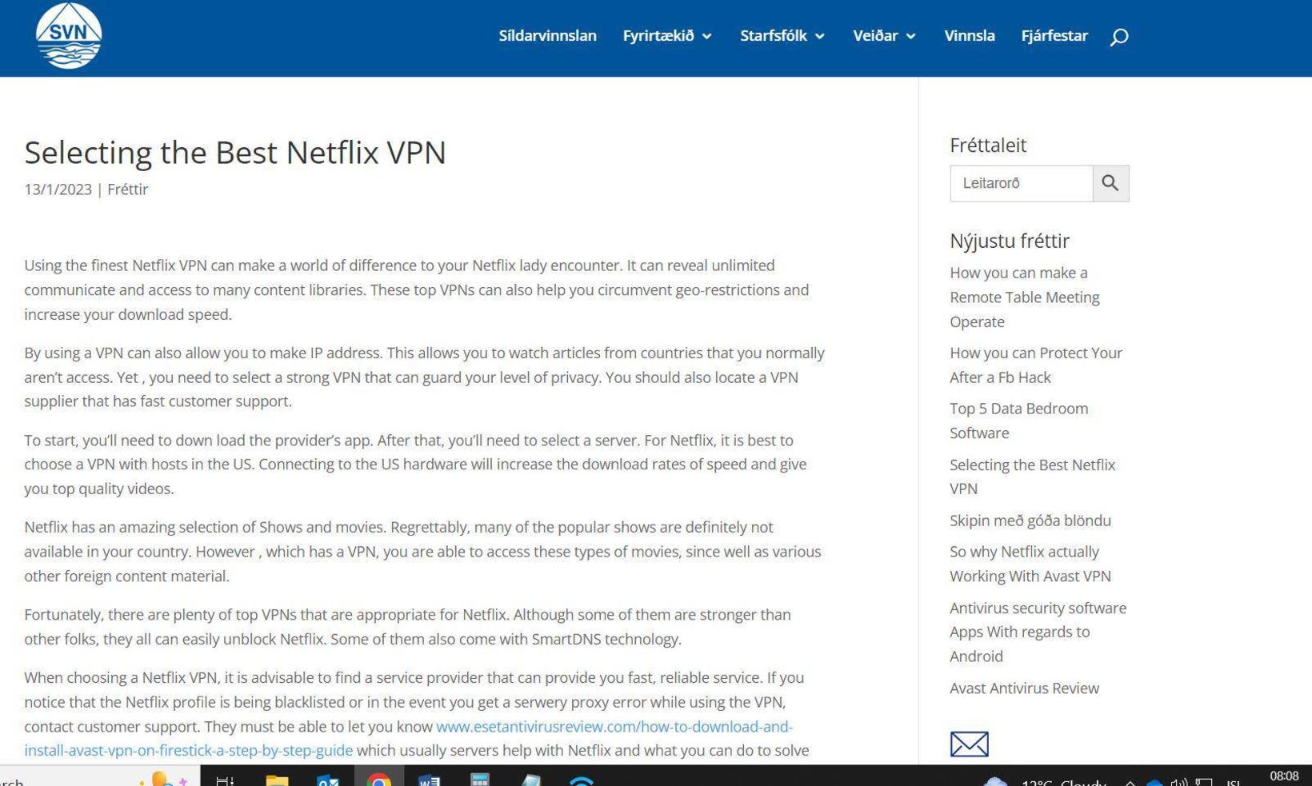Open Calculator from the taskbar
The width and height of the screenshot is (1312, 786).
tap(480, 779)
